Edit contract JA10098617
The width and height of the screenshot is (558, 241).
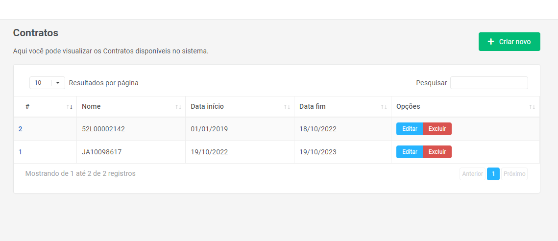click(x=410, y=152)
